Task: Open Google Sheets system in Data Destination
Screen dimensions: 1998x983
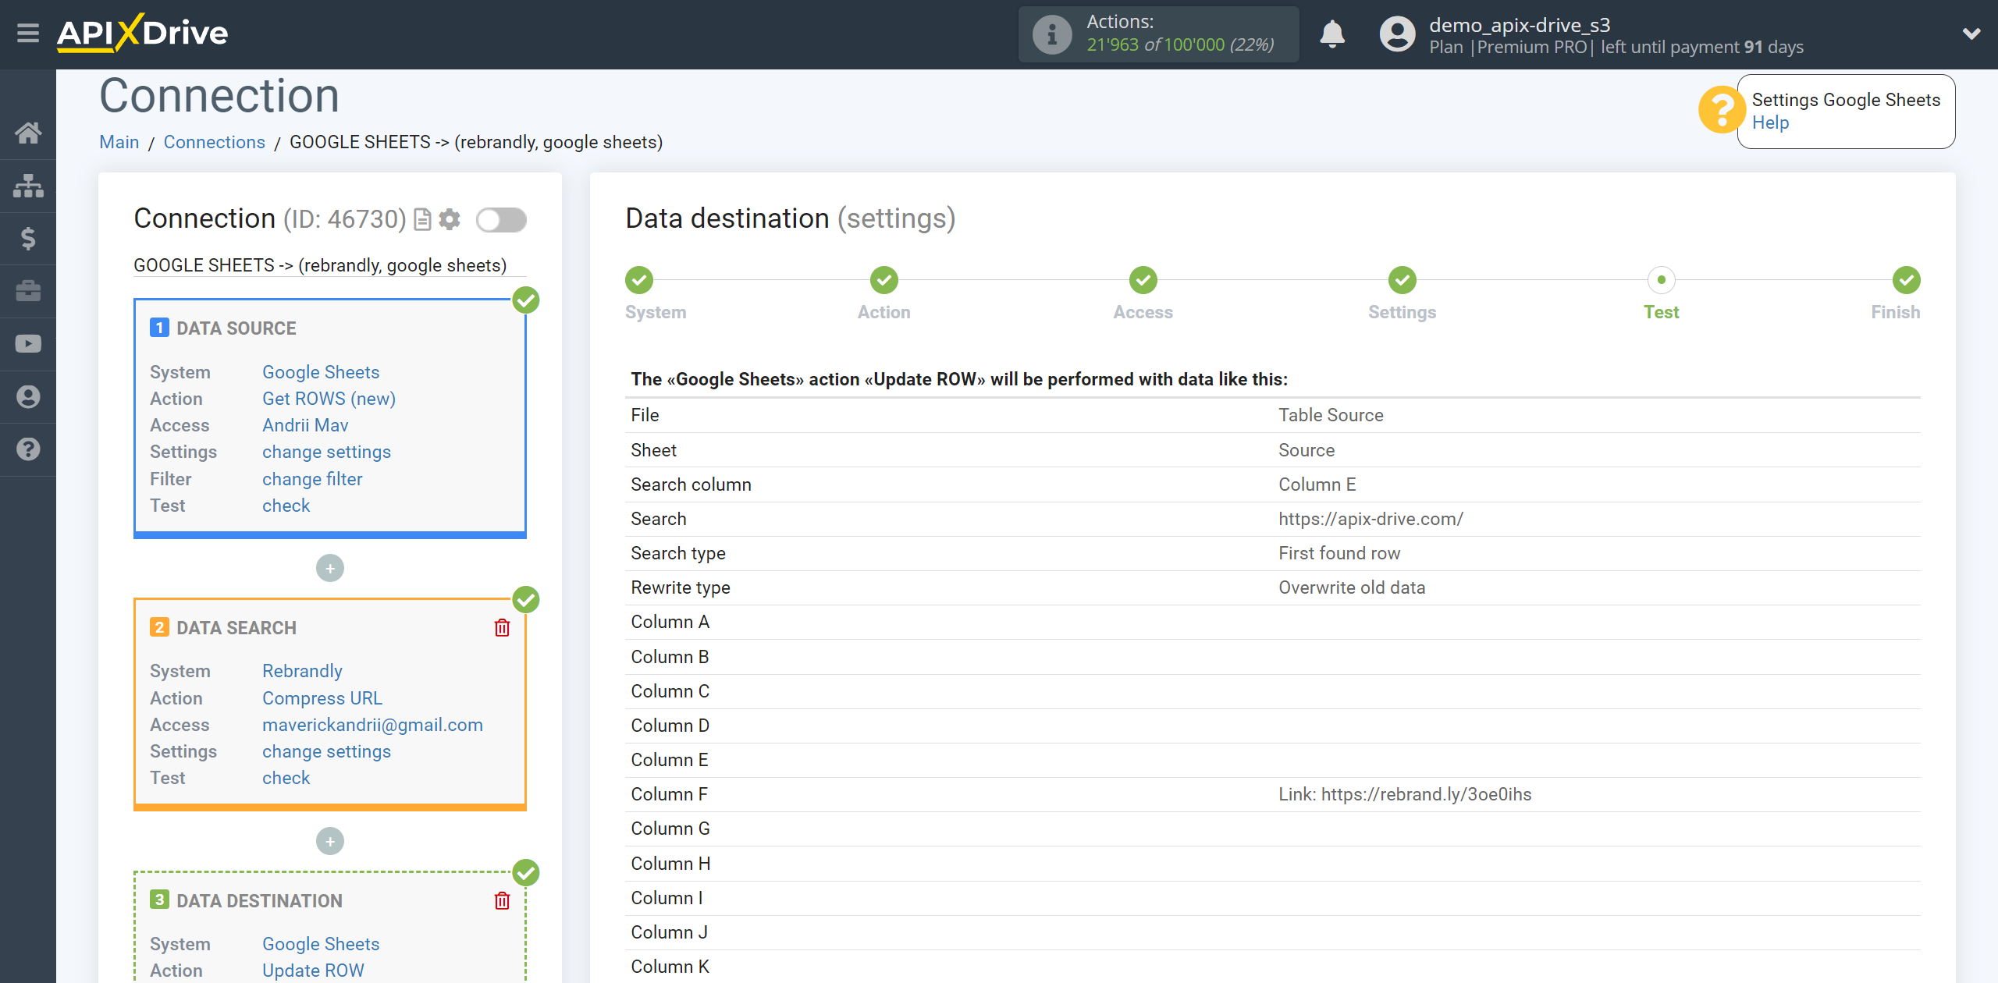Action: [x=321, y=944]
